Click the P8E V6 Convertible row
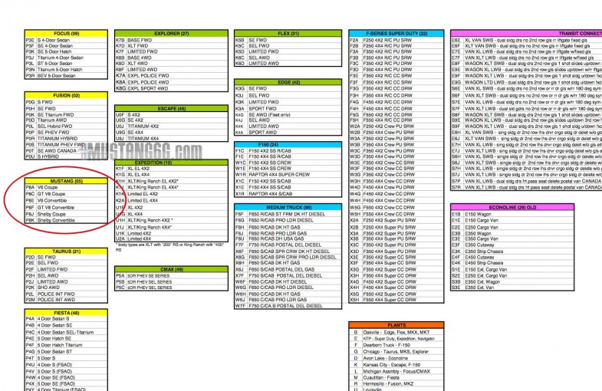 tap(66, 200)
